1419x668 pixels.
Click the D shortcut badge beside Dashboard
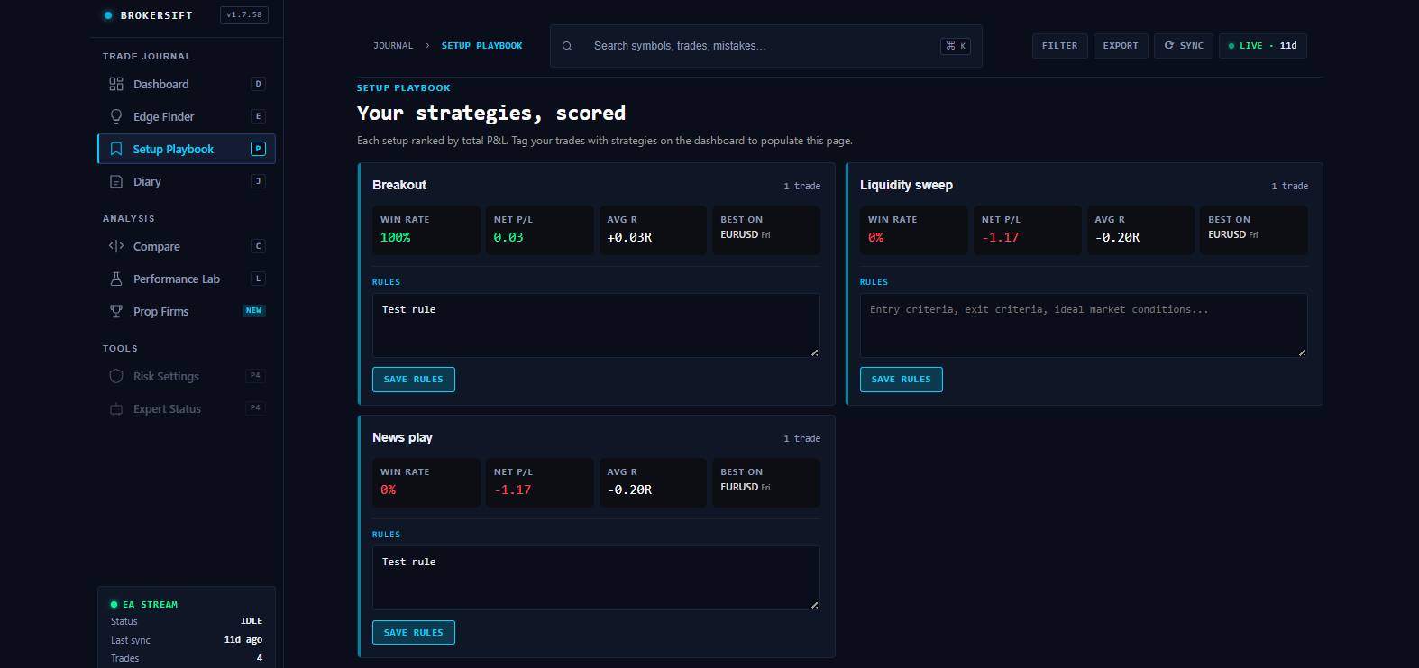point(258,84)
